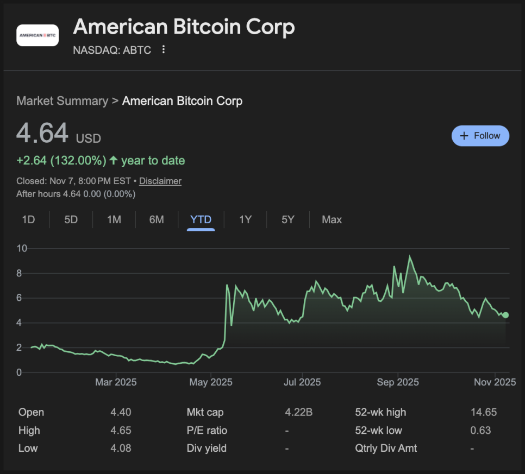Click the 52-wk high value 14.65
This screenshot has width=525, height=474.
click(483, 412)
